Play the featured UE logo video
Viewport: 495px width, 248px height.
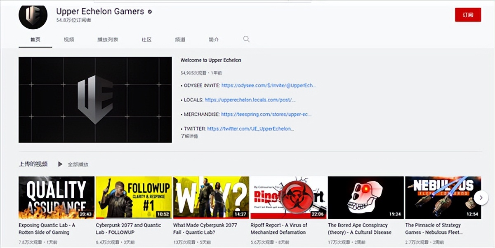pyautogui.click(x=95, y=100)
